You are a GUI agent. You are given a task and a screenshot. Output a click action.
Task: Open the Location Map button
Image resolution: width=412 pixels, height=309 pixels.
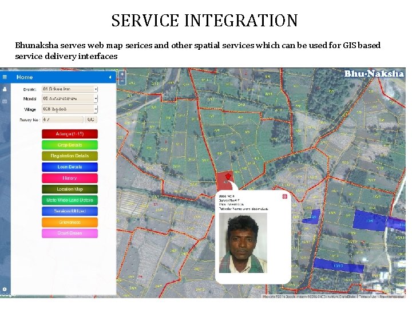70,189
